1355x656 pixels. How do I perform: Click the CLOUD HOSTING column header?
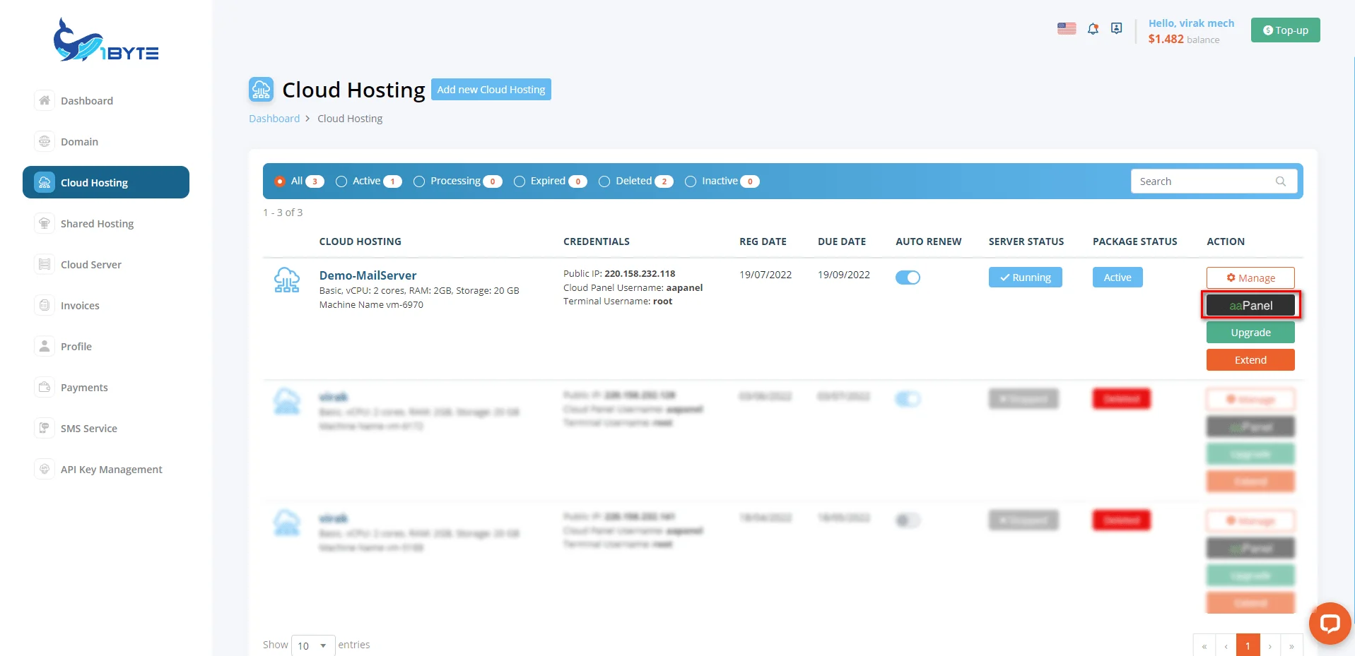[x=360, y=241]
